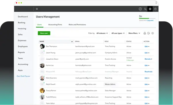Click the Sales Manager role cell

(x=110, y=91)
